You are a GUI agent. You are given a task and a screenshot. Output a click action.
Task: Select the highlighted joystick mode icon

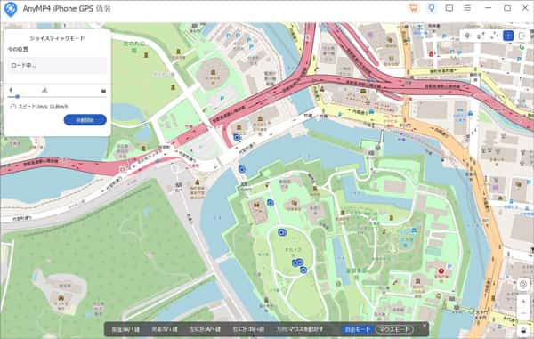pos(508,36)
